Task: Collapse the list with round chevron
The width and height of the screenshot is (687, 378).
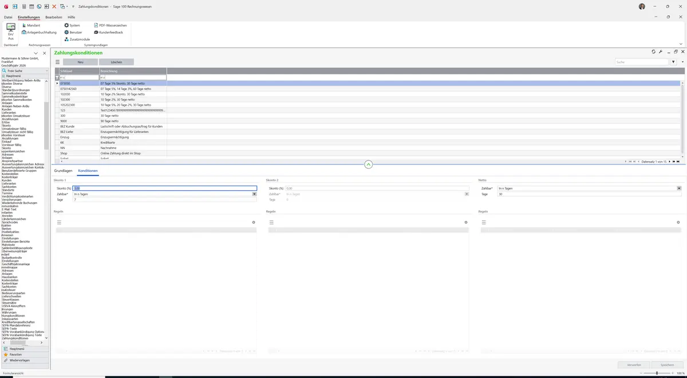Action: click(368, 164)
